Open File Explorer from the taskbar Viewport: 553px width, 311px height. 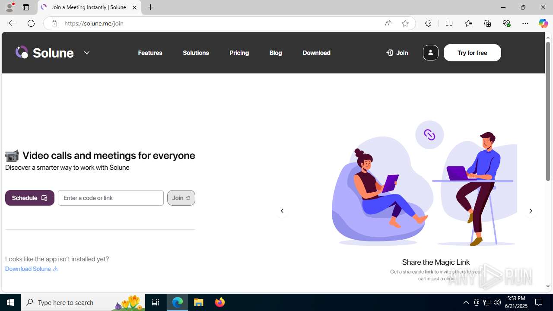199,302
